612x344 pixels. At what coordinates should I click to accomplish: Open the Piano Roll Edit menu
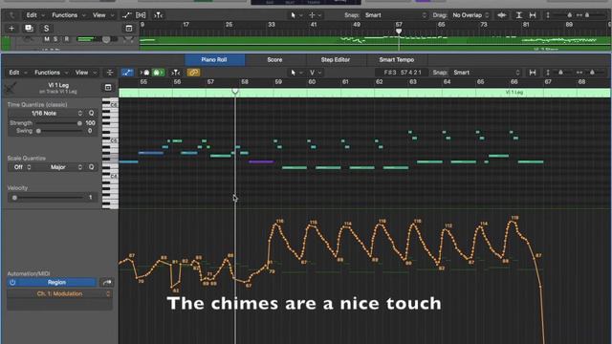[17, 73]
